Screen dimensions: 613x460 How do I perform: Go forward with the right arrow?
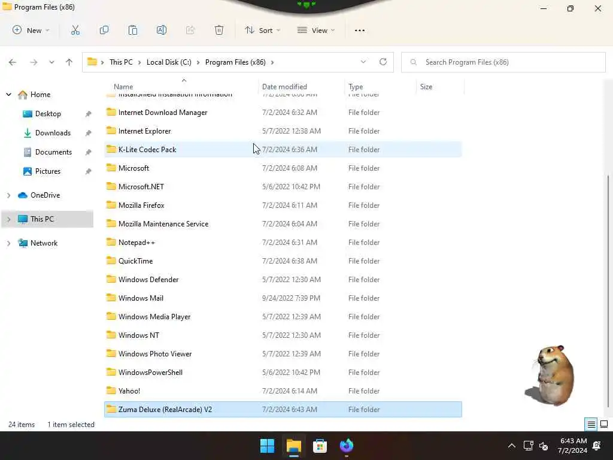pos(34,62)
